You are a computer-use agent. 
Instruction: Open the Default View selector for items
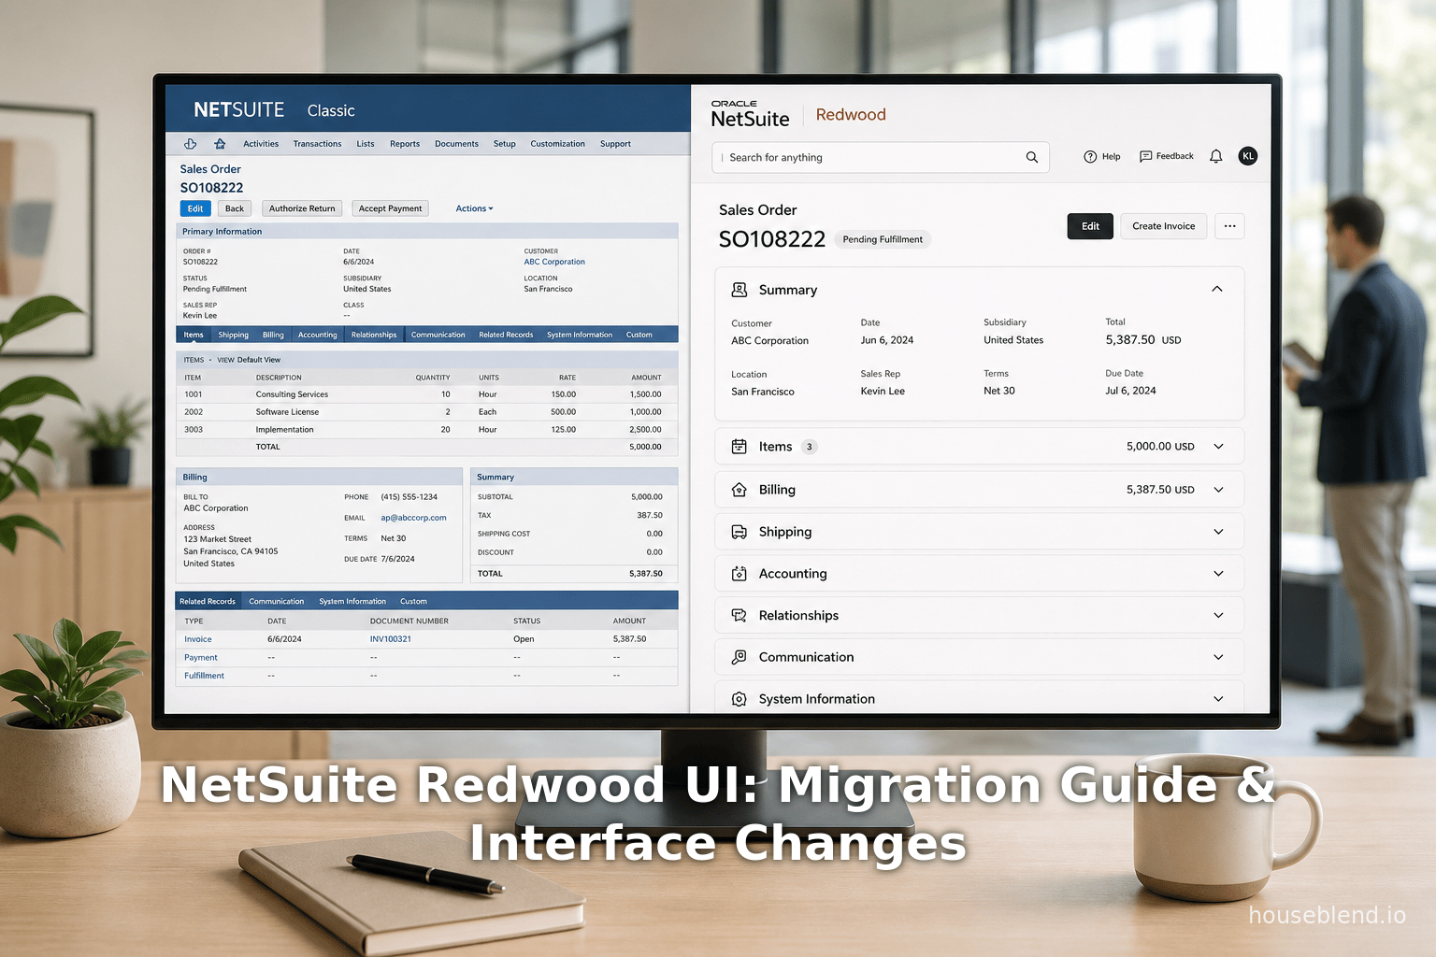[x=258, y=360]
